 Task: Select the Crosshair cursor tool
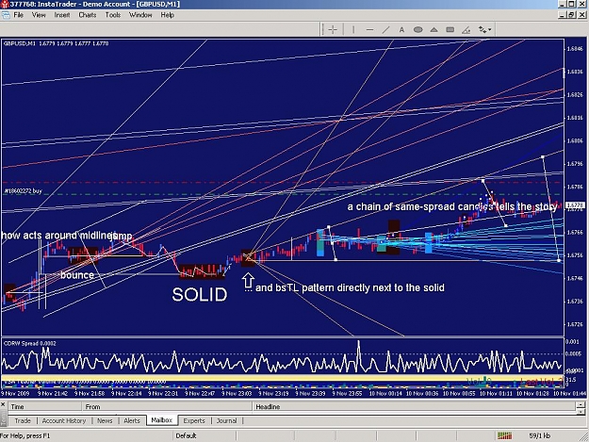[x=333, y=29]
